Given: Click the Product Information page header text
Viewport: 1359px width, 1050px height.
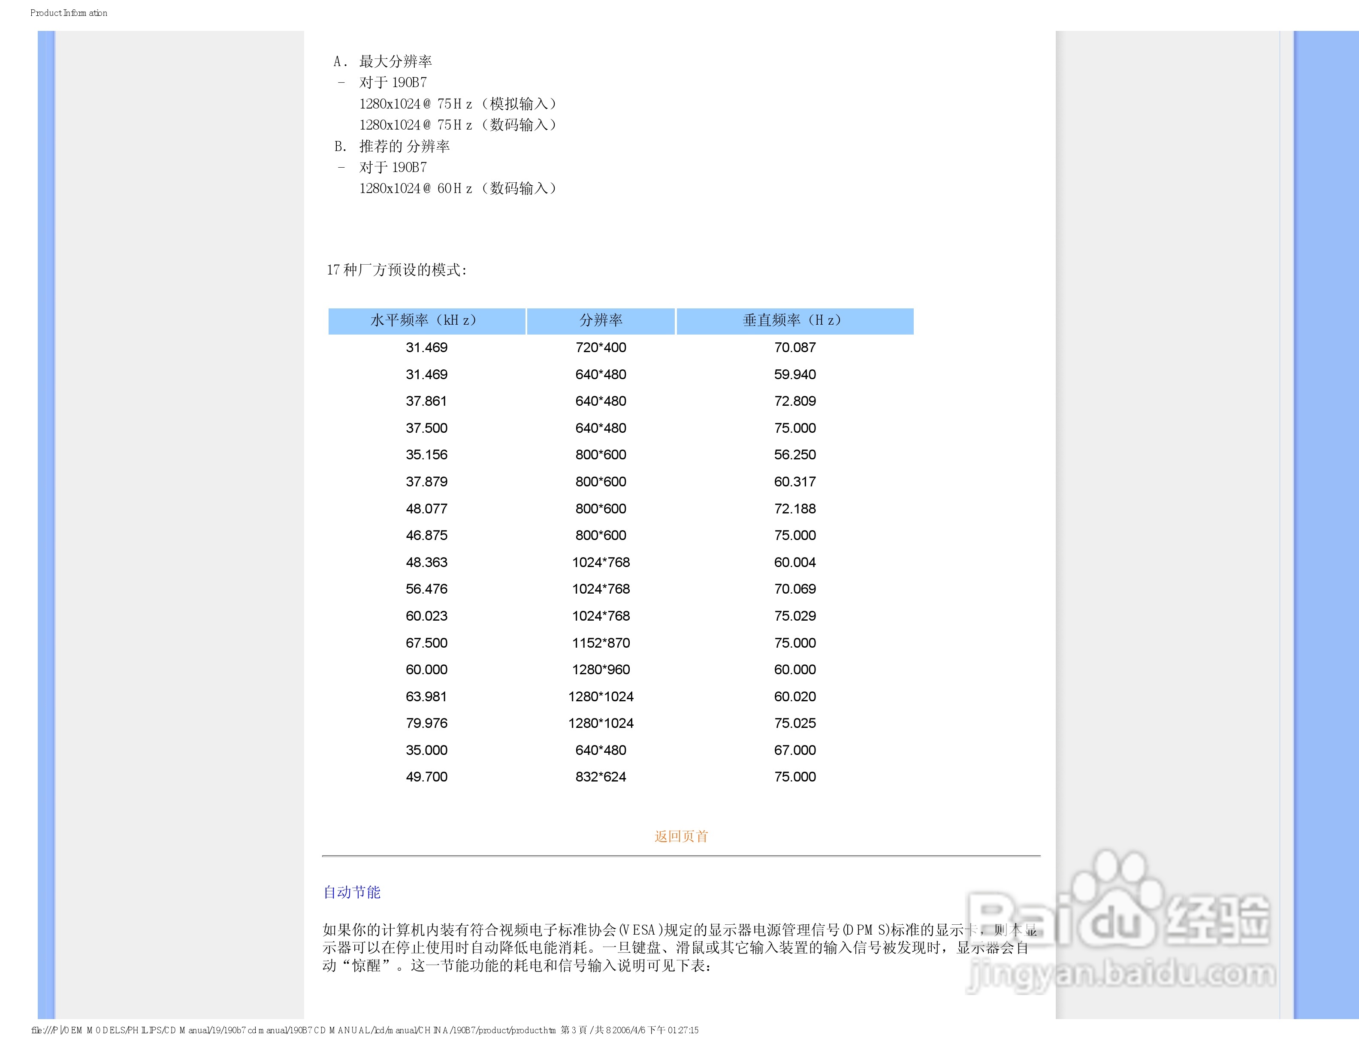Looking at the screenshot, I should click(x=69, y=13).
